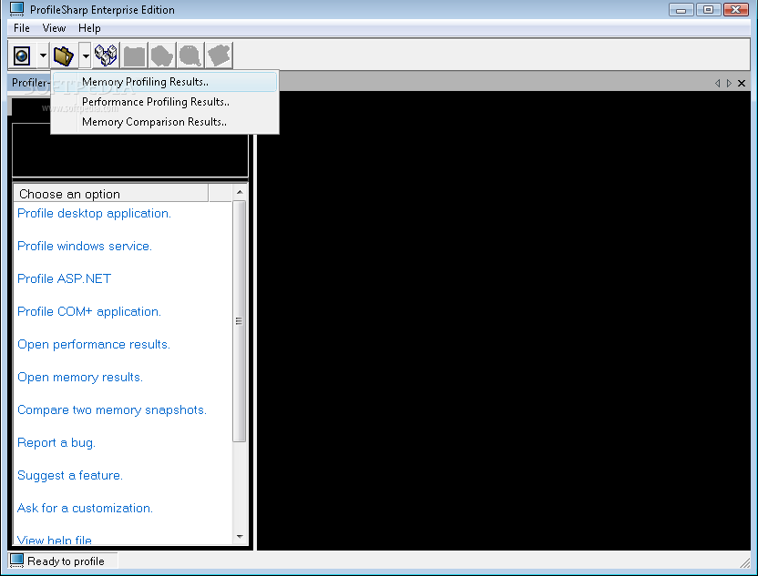Maximize the ProfileSharp window
Viewport: 758px width, 576px height.
click(708, 10)
